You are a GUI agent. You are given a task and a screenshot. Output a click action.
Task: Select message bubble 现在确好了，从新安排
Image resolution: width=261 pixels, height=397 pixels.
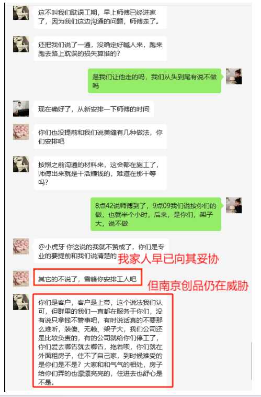[x=94, y=109]
